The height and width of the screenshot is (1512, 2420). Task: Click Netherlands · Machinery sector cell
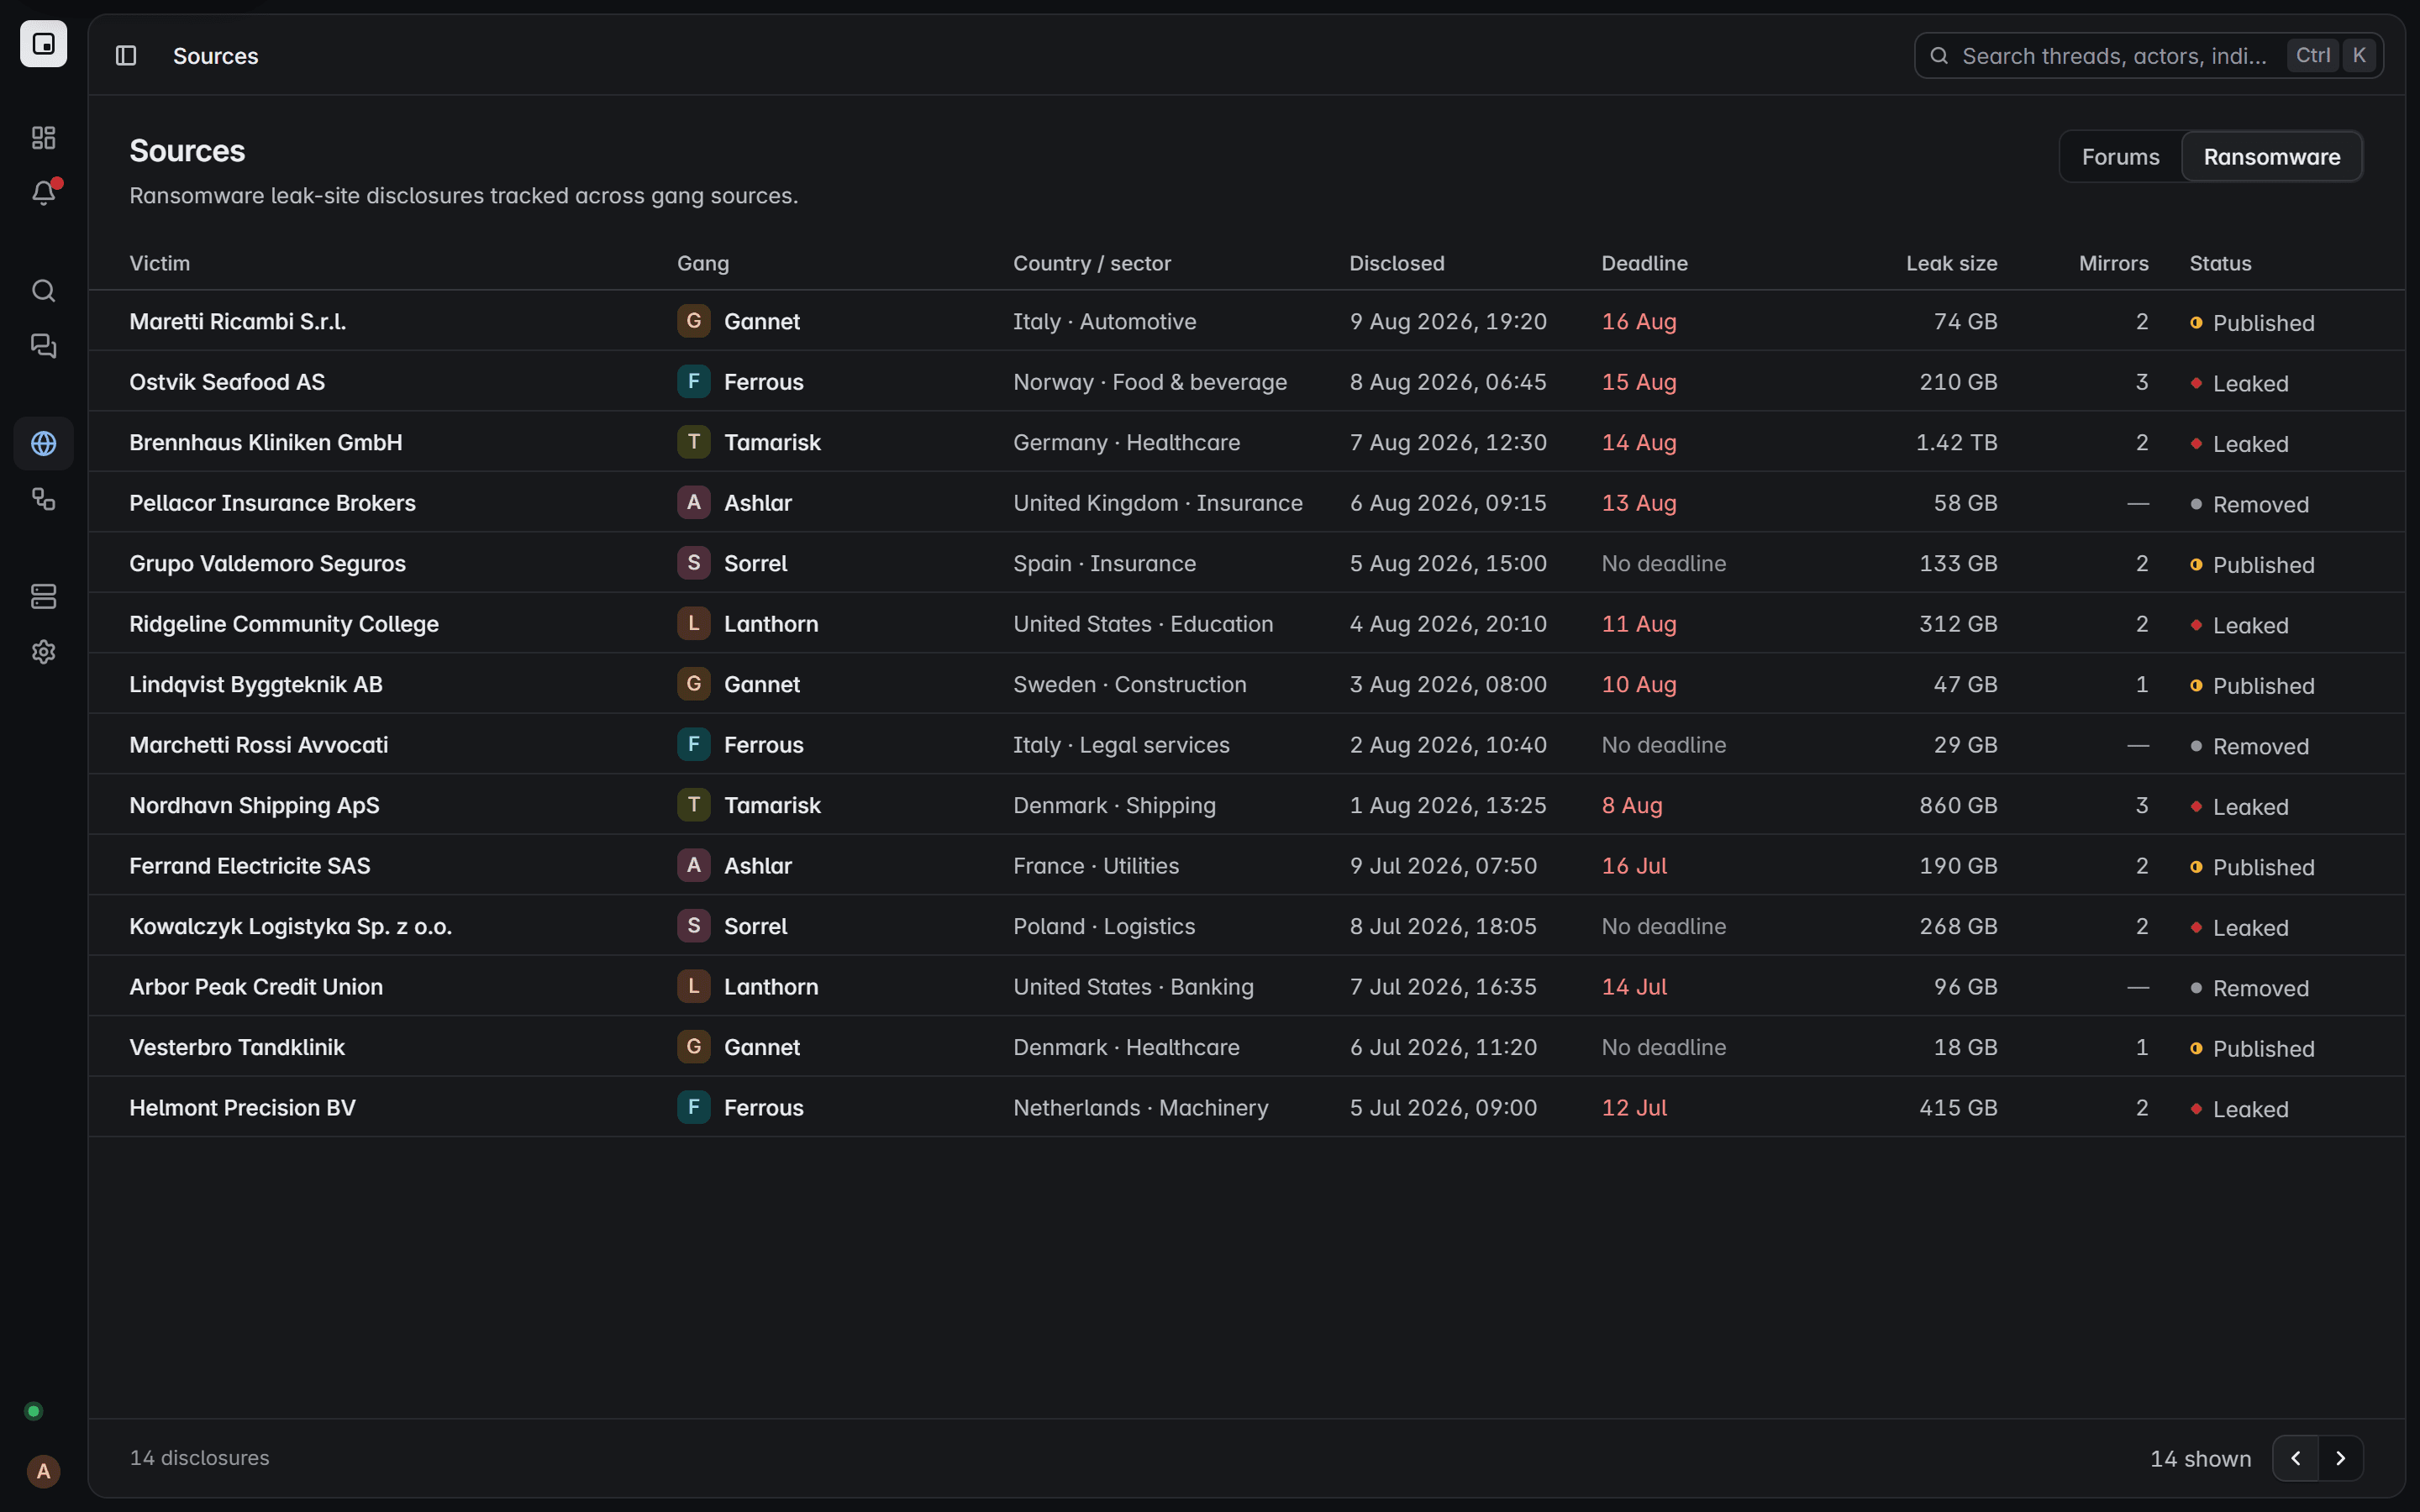point(1140,1108)
